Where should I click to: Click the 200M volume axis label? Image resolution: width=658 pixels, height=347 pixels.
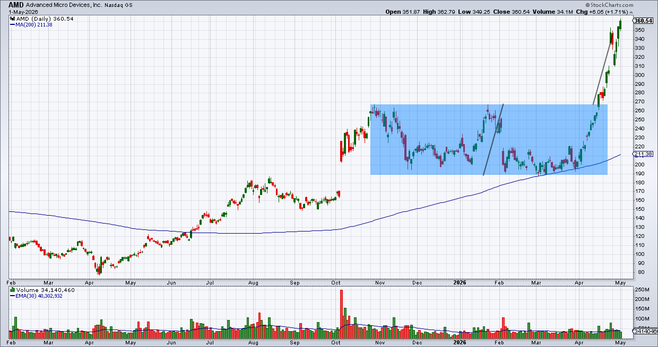pyautogui.click(x=643, y=299)
